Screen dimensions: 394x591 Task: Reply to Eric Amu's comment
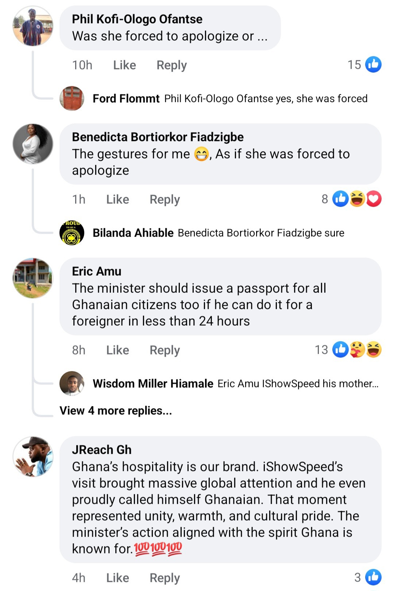point(165,350)
